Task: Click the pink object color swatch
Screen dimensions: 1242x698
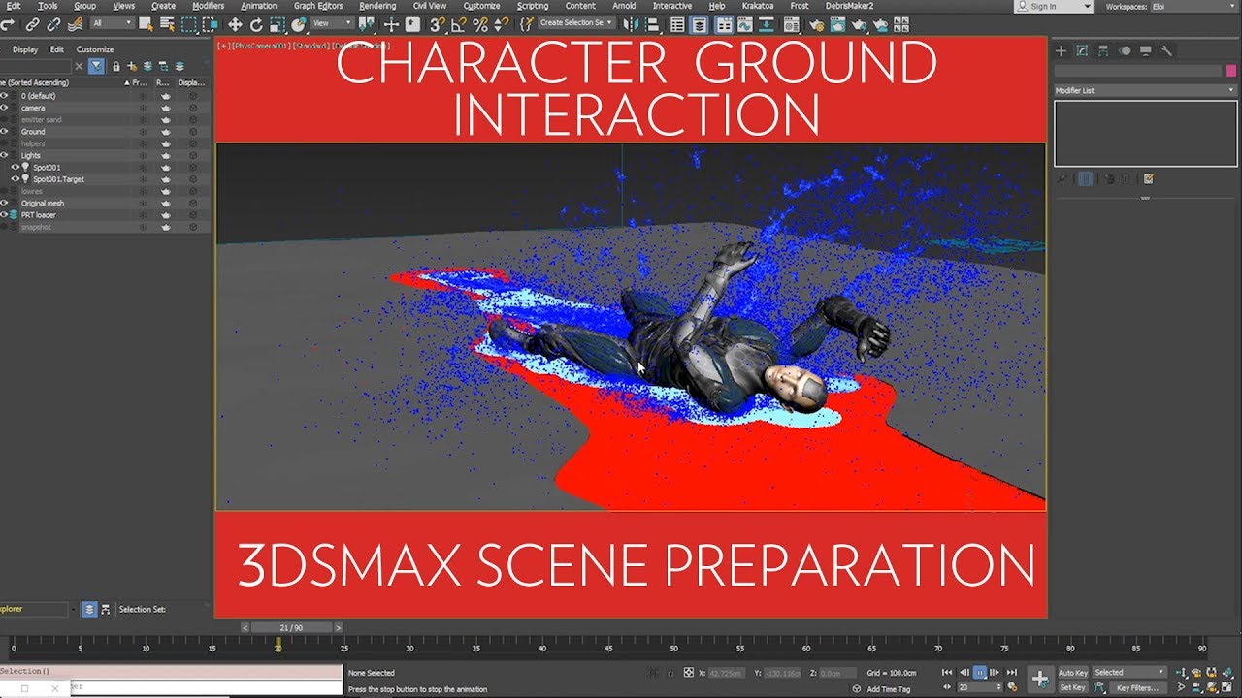Action: click(1231, 71)
